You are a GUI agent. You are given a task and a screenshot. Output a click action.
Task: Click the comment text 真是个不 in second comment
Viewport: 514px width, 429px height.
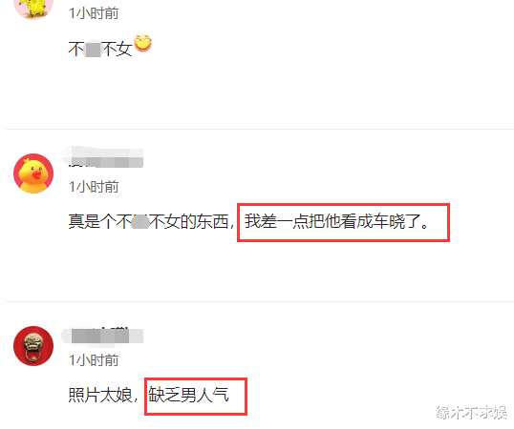(x=99, y=222)
